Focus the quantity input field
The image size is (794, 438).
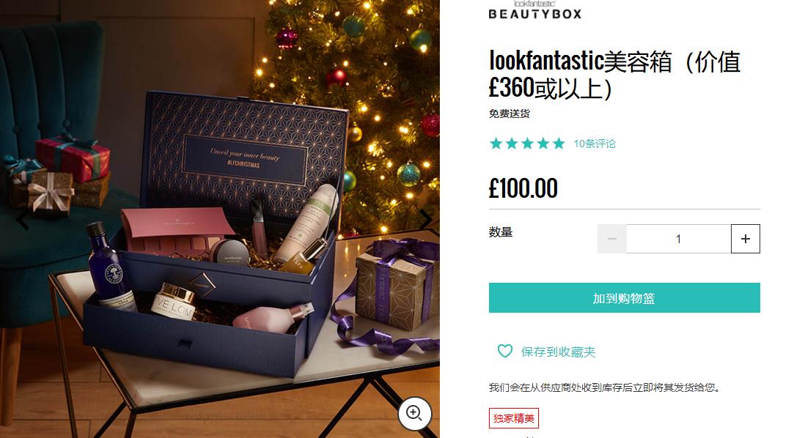679,239
